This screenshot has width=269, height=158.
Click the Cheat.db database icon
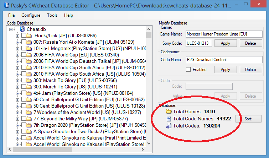click(x=22, y=29)
